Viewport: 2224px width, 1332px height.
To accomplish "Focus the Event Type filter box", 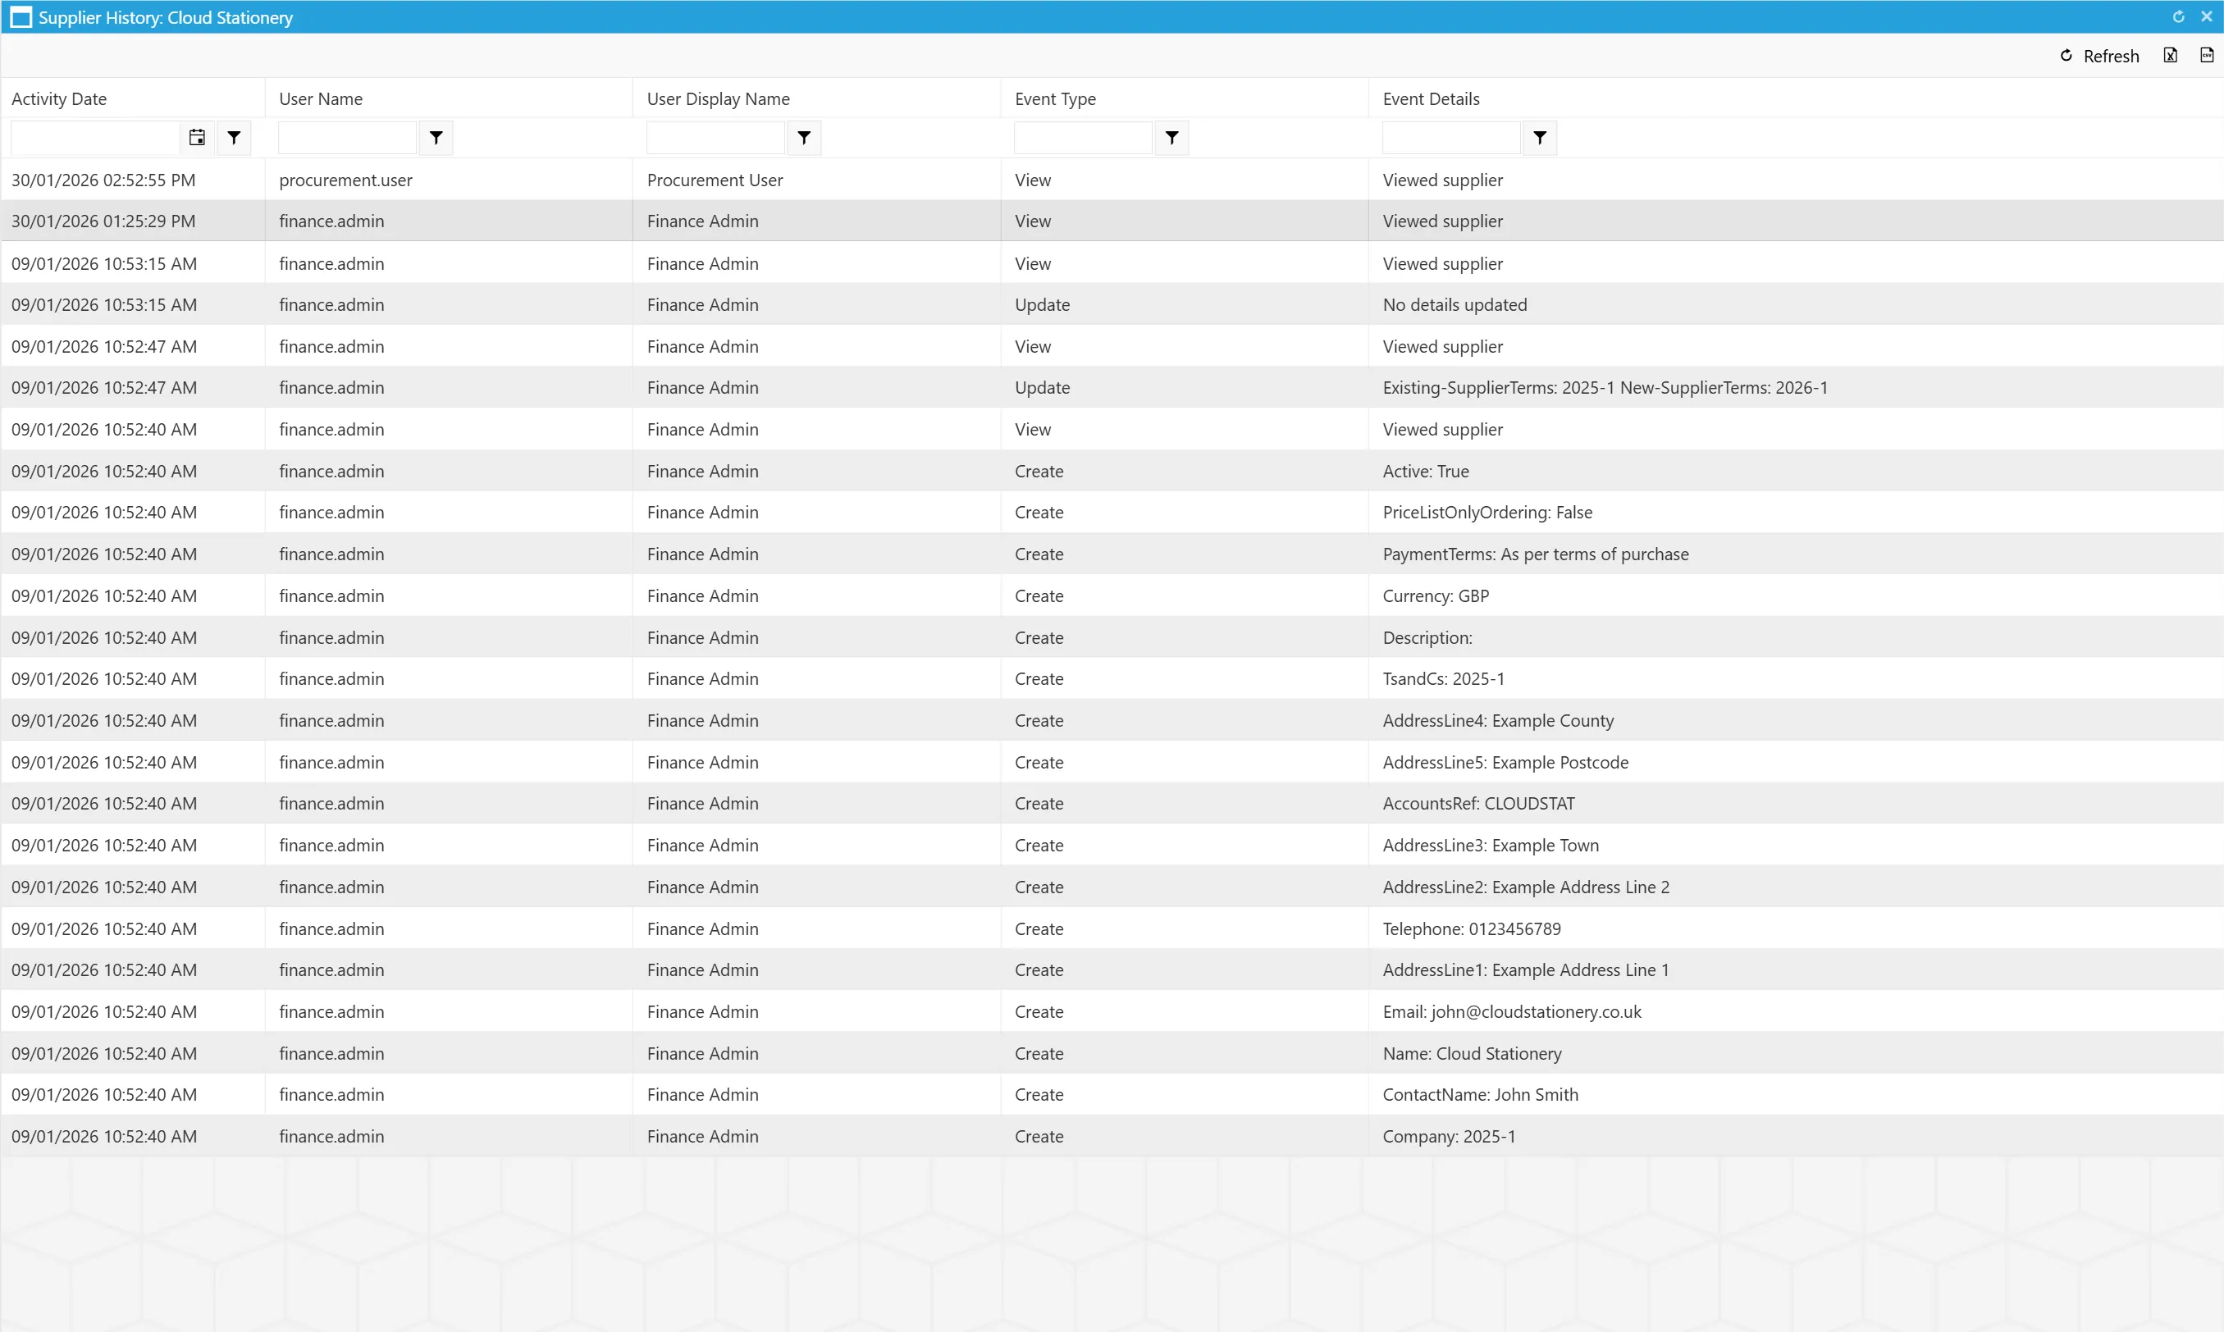I will click(x=1083, y=137).
